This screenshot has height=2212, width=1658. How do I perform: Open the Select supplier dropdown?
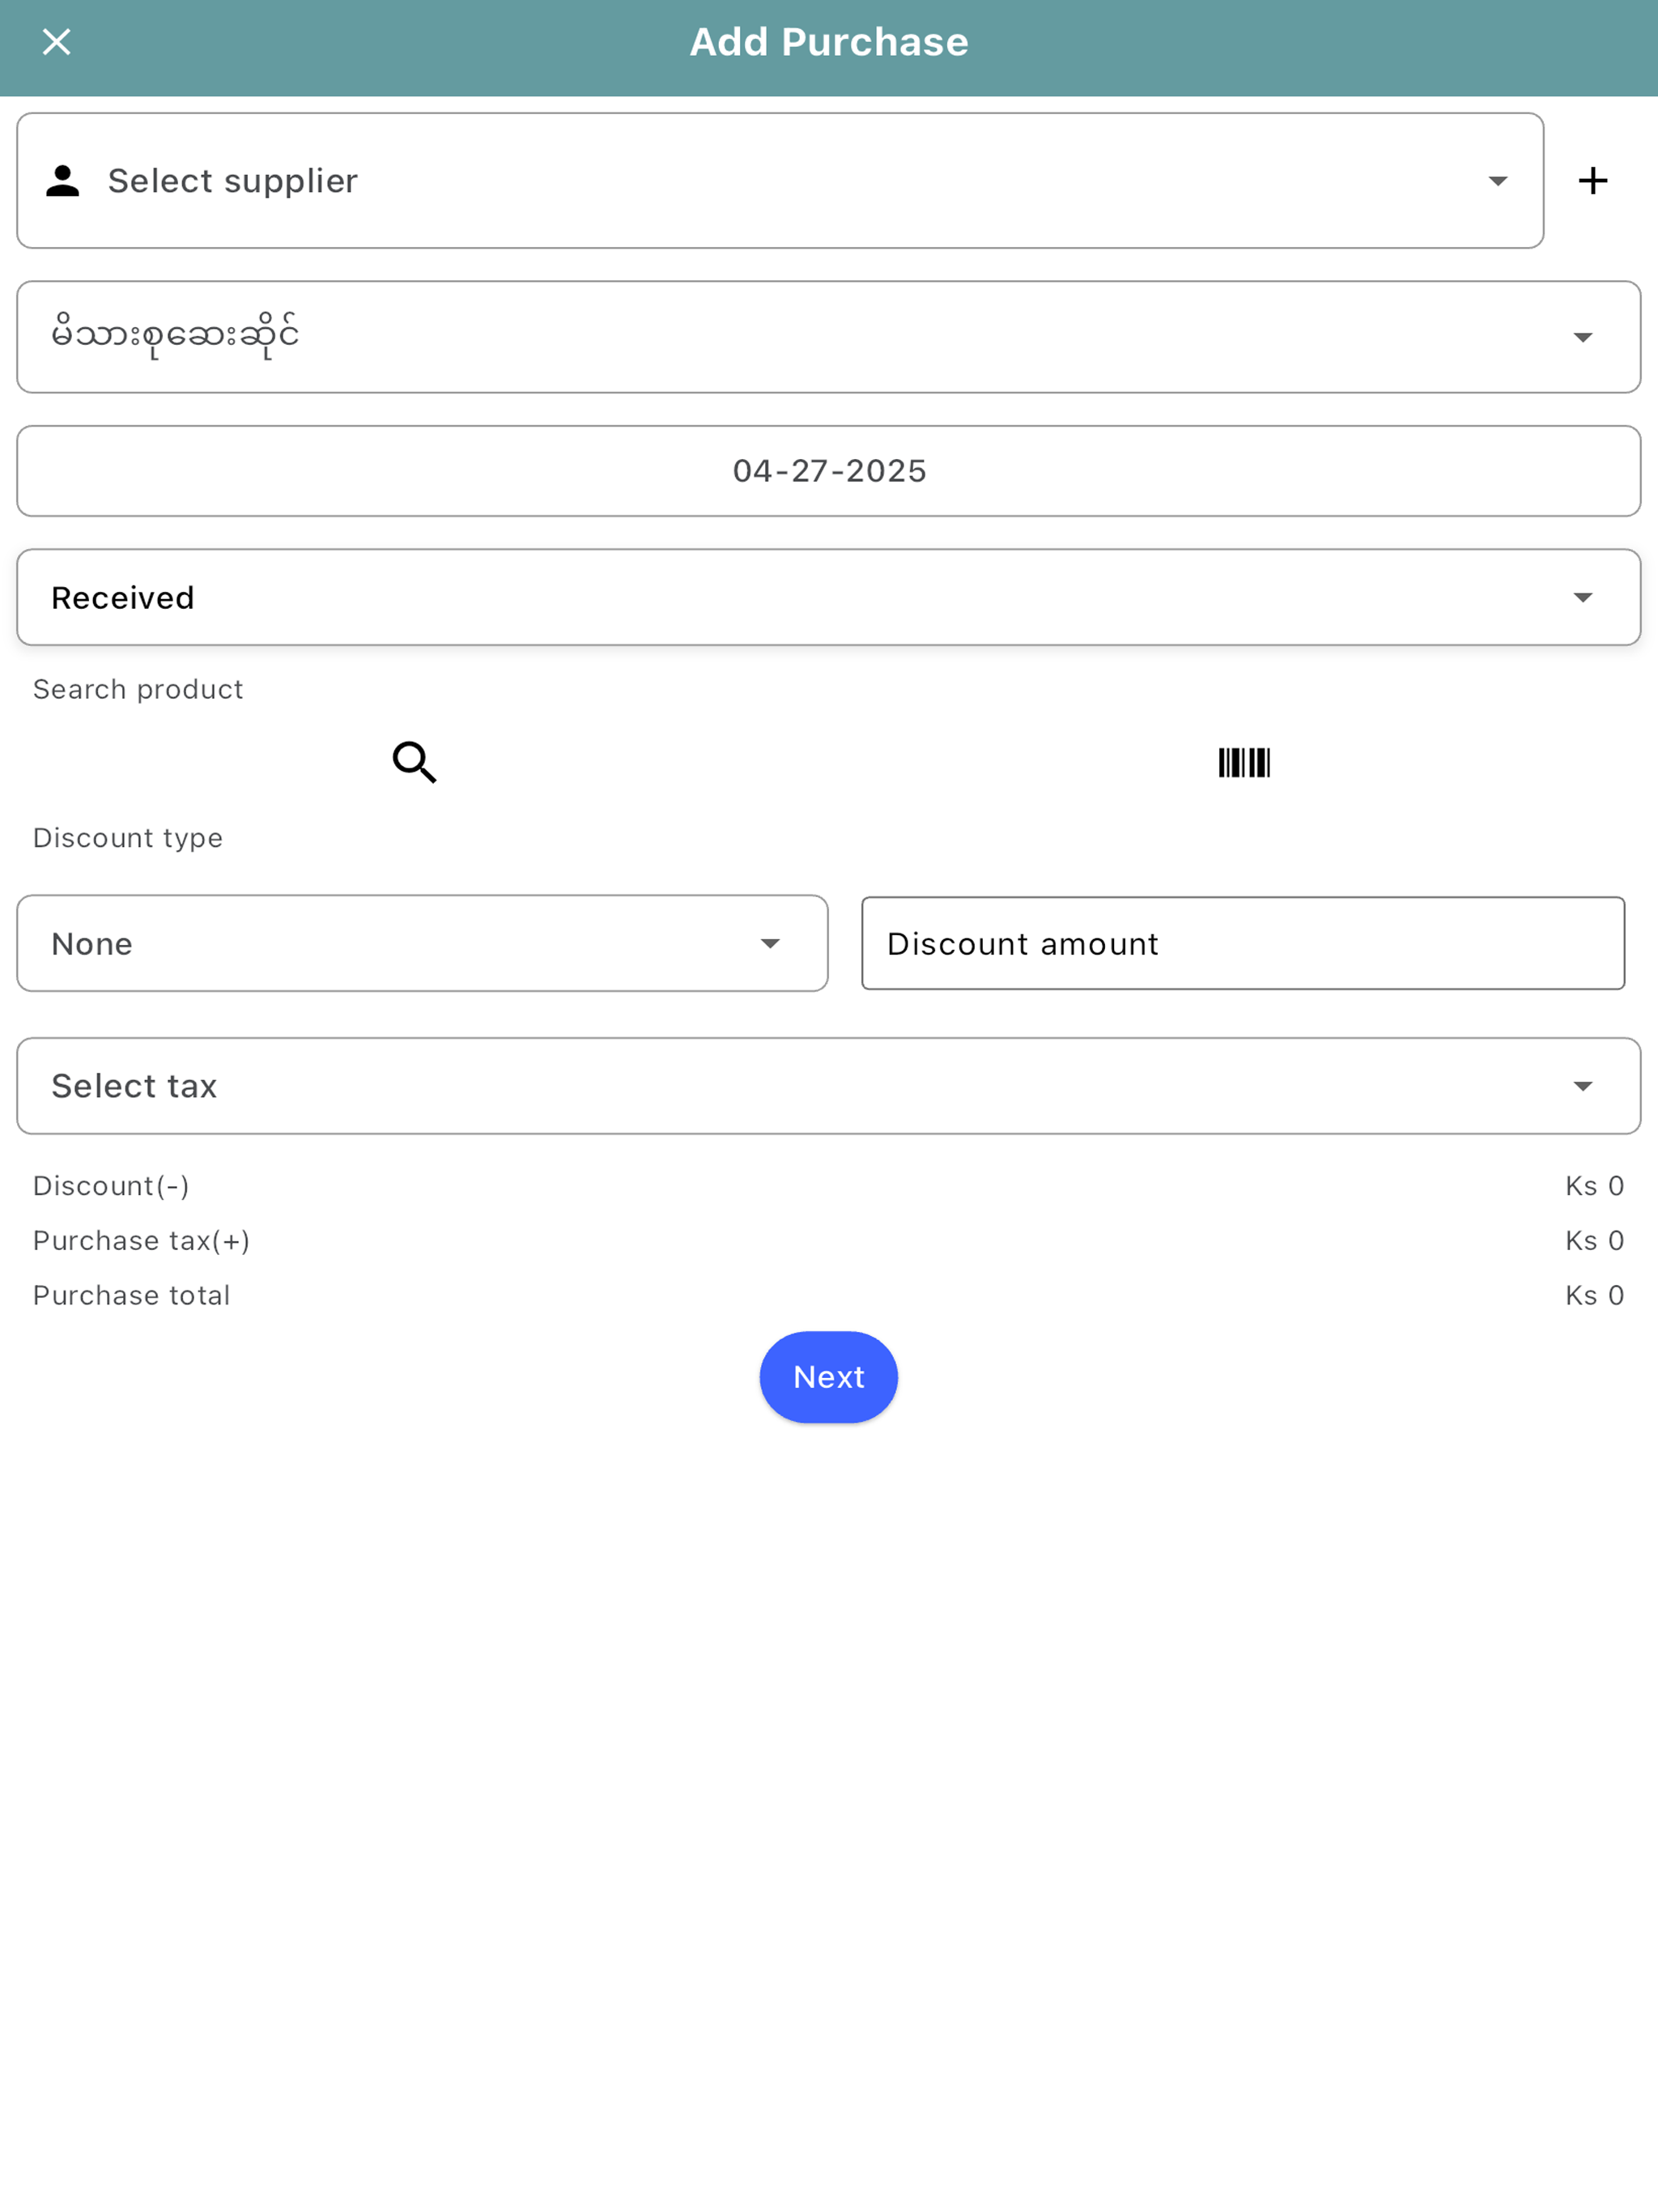click(x=780, y=181)
